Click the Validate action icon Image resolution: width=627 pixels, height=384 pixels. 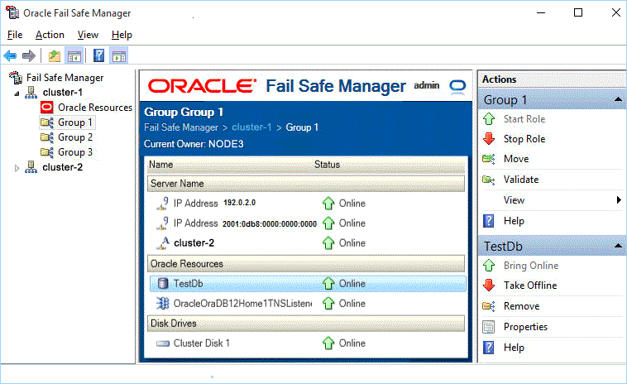489,180
